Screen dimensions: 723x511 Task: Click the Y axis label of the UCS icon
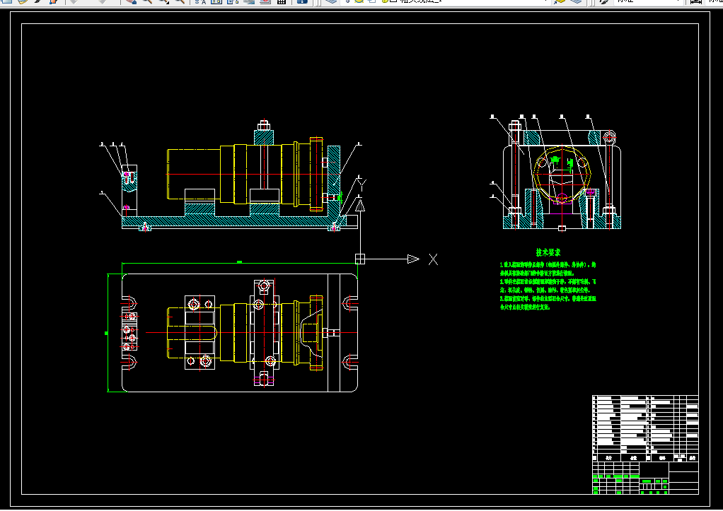362,185
